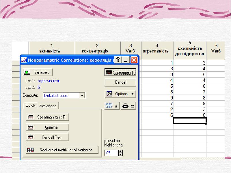The width and height of the screenshot is (231, 173).
Task: Compute Kendall Tau correlation
Action: click(x=48, y=137)
